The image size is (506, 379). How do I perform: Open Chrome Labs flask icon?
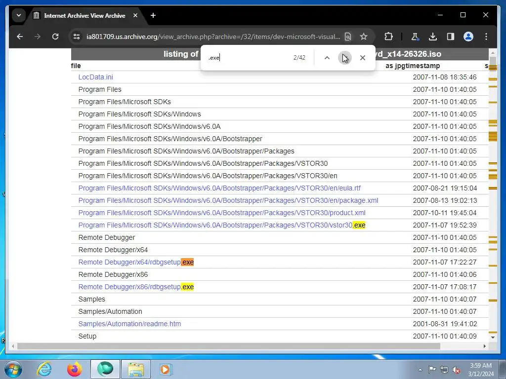point(415,37)
